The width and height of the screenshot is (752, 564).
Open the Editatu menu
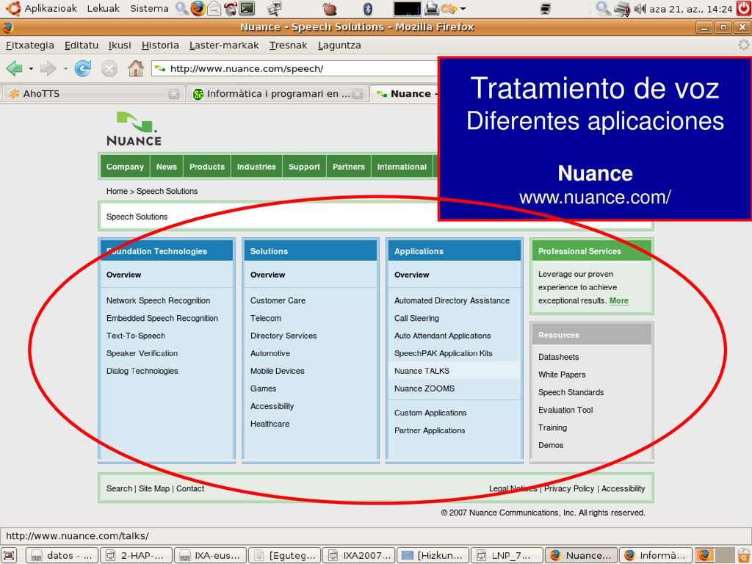[81, 45]
